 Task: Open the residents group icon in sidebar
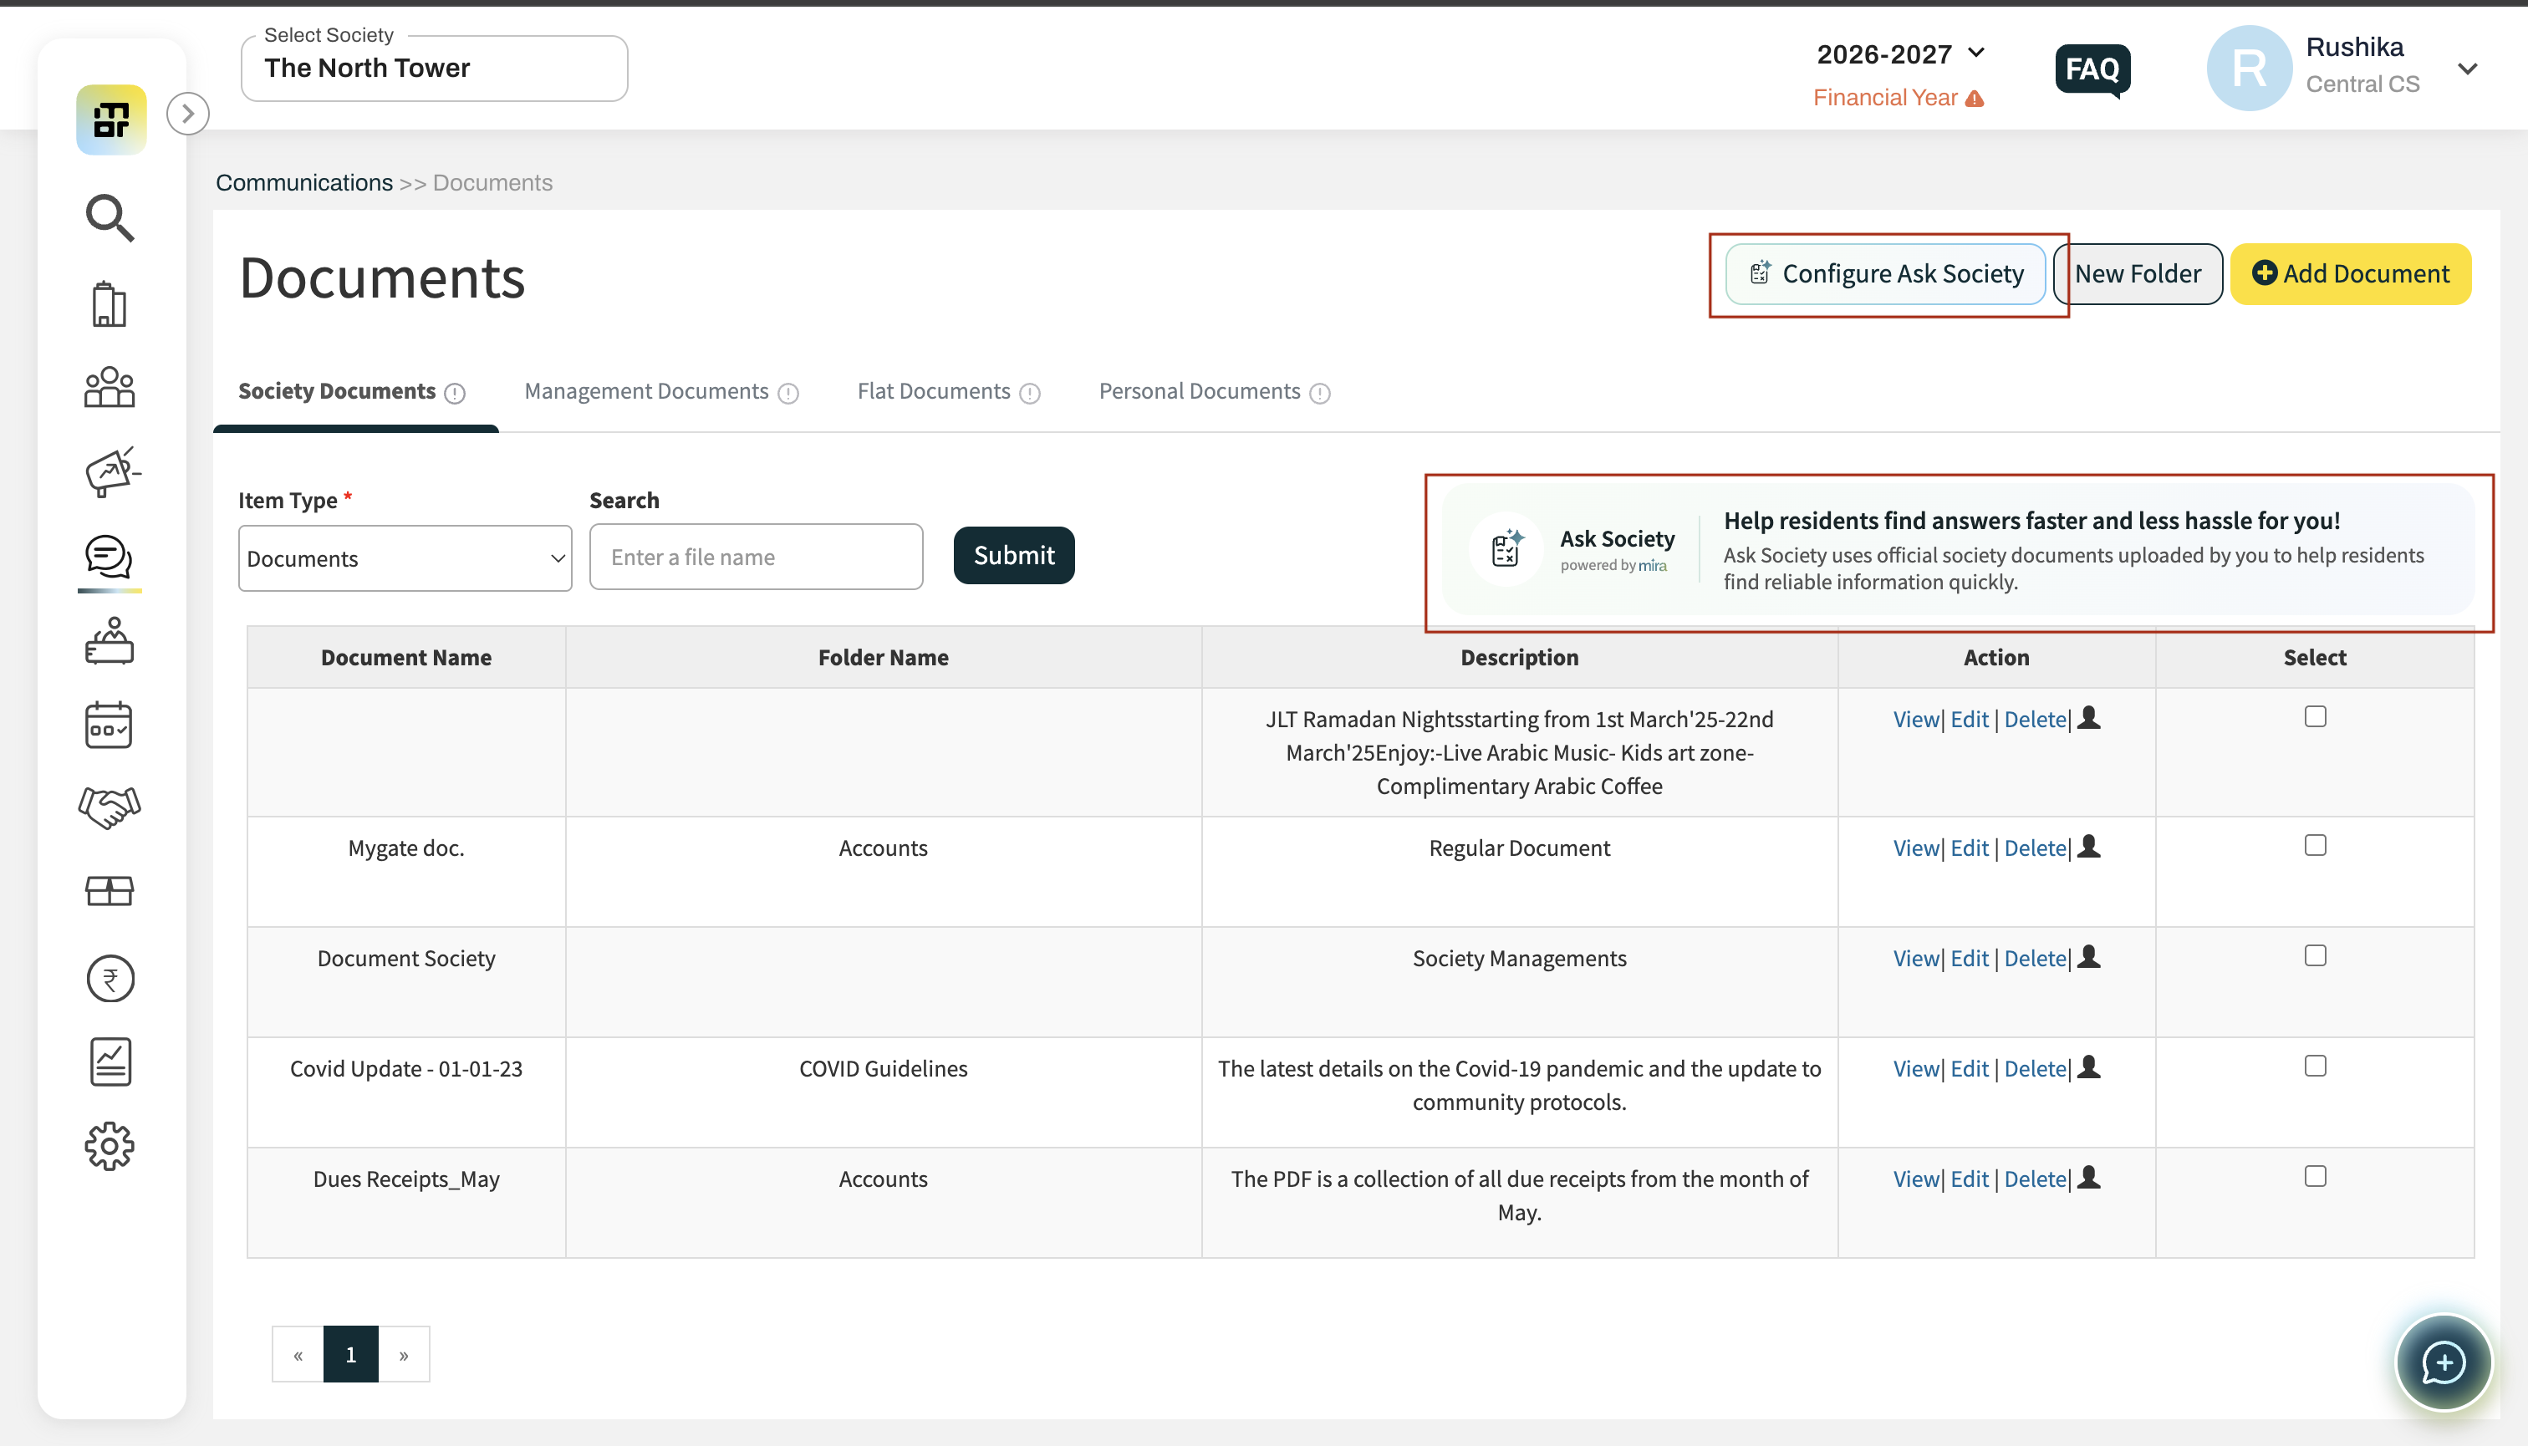(x=110, y=387)
